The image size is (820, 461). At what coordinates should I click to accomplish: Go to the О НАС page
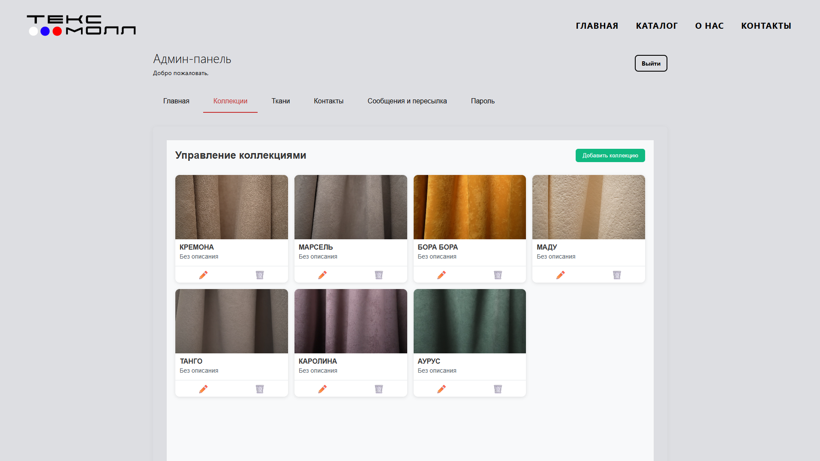[x=709, y=26]
